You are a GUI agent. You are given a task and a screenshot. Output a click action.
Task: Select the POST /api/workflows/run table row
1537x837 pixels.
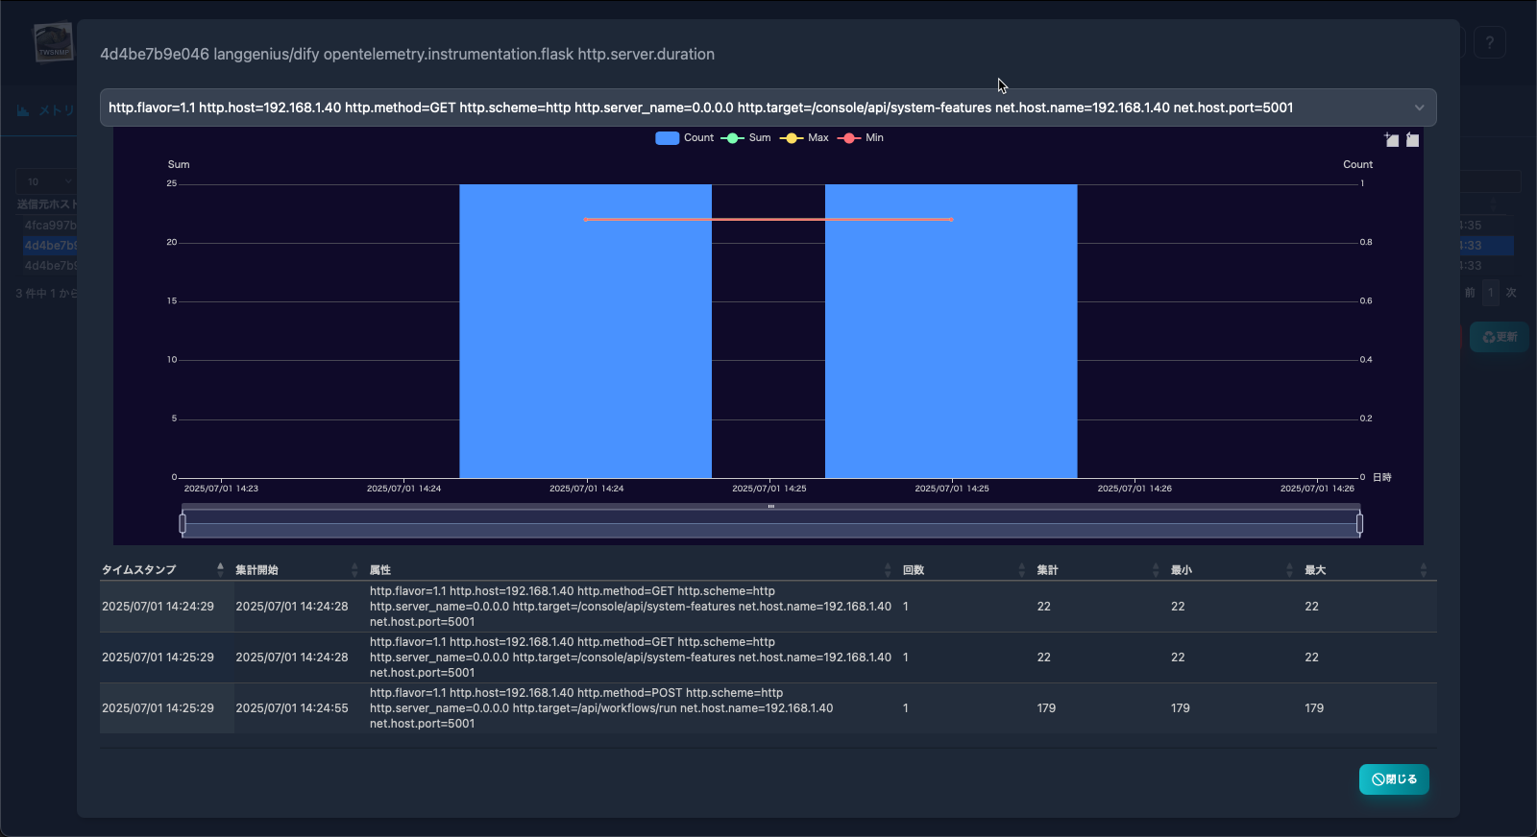[768, 708]
